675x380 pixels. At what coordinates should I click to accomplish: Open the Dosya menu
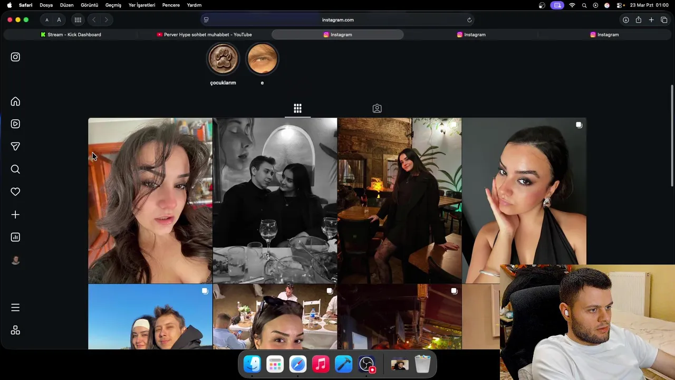pos(46,5)
